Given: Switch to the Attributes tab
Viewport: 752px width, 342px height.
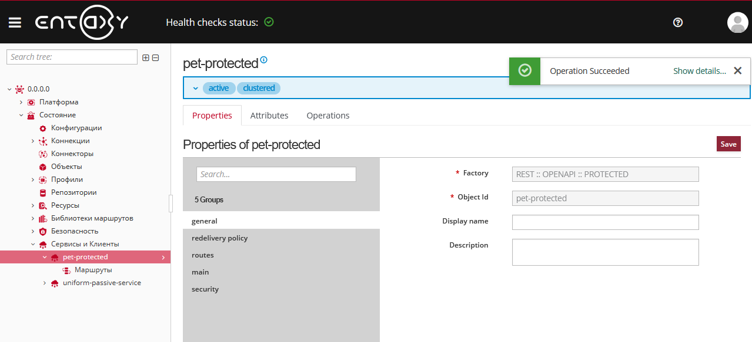Looking at the screenshot, I should (269, 115).
